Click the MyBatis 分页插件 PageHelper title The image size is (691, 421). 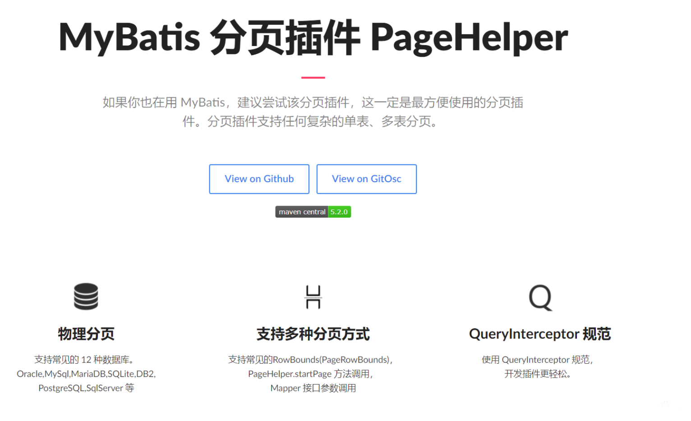pos(313,37)
